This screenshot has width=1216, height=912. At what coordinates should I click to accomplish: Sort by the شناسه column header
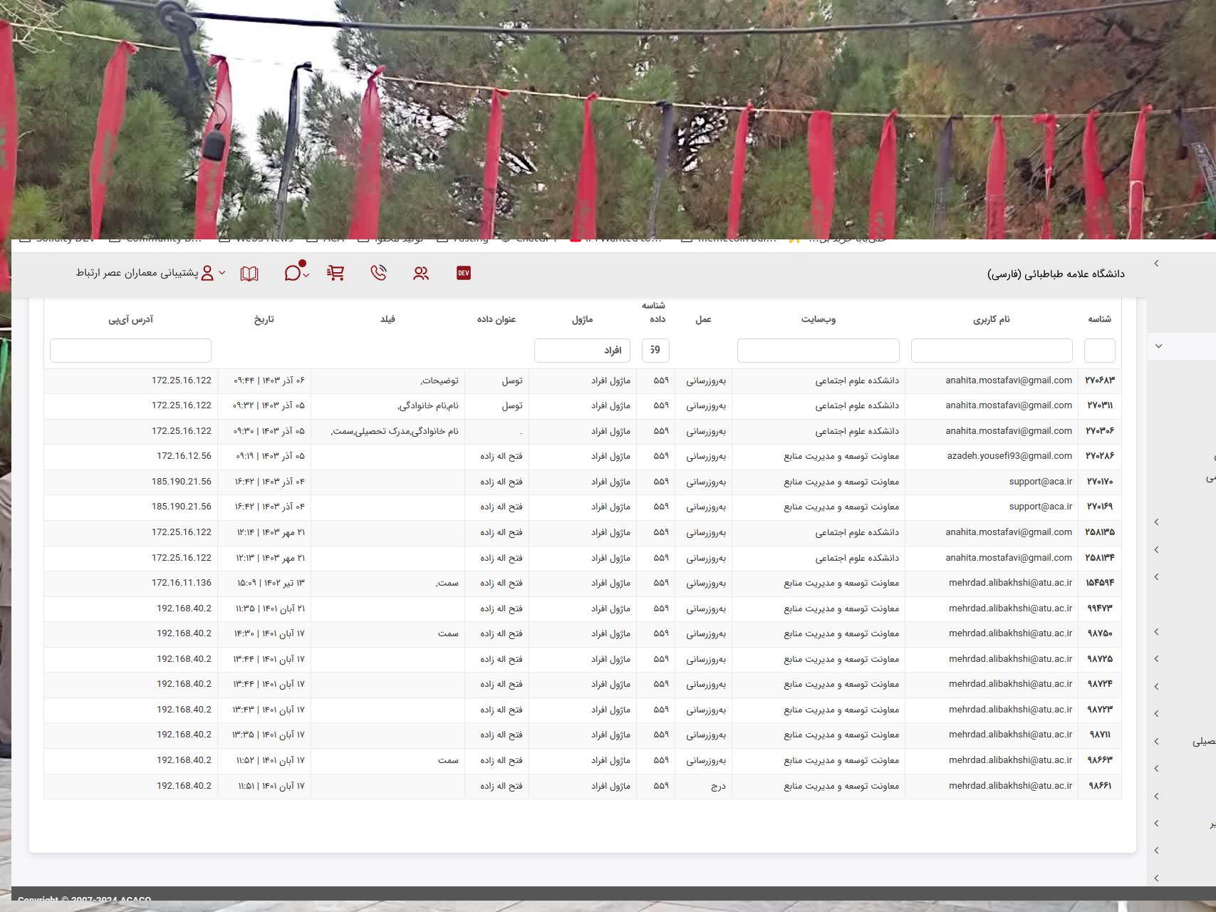[1099, 319]
